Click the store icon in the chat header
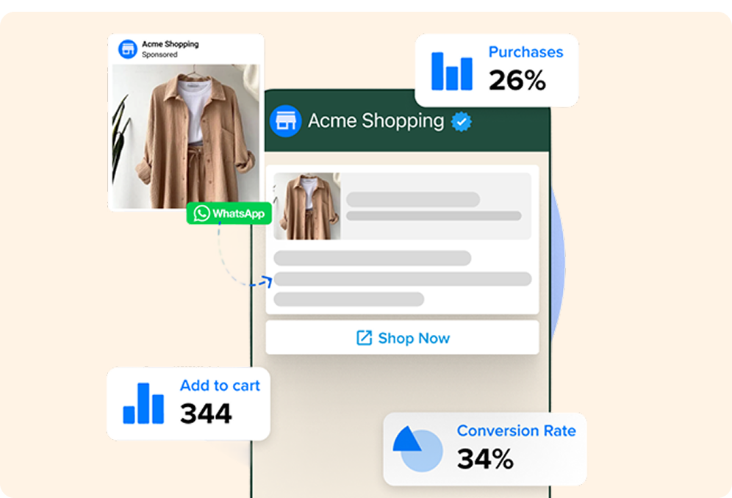This screenshot has width=732, height=498. tap(286, 121)
